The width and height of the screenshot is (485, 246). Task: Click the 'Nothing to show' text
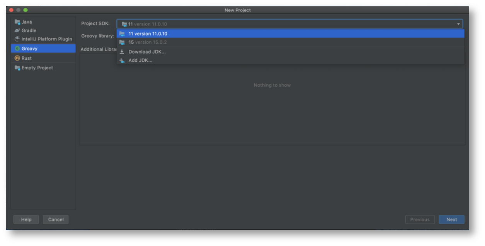tap(272, 85)
